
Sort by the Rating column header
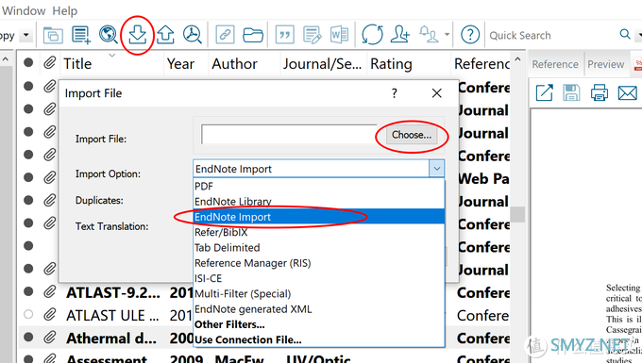coord(391,64)
